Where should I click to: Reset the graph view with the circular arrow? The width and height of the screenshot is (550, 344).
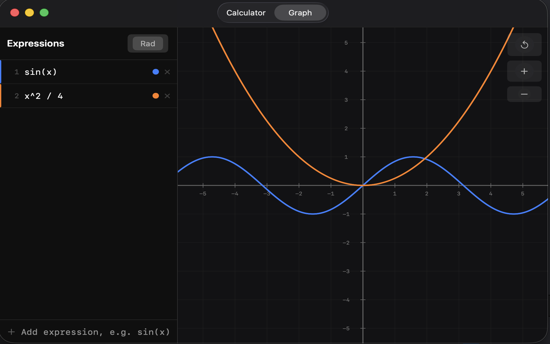pyautogui.click(x=524, y=45)
